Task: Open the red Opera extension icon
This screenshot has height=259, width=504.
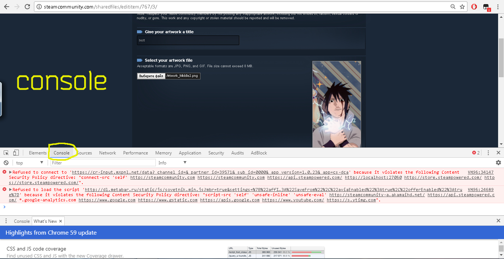Action: tap(474, 7)
